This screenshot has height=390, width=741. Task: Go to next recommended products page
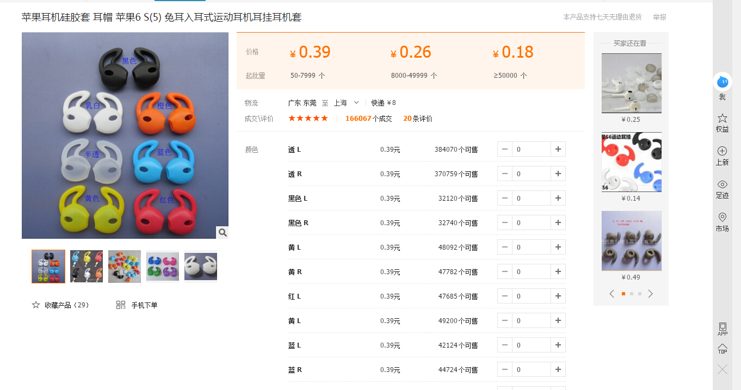[x=650, y=294]
